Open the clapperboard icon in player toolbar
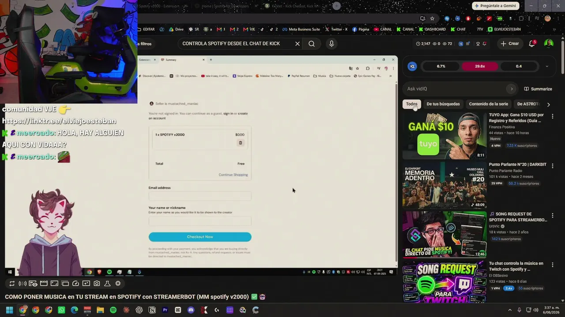The image size is (565, 317). (x=44, y=284)
